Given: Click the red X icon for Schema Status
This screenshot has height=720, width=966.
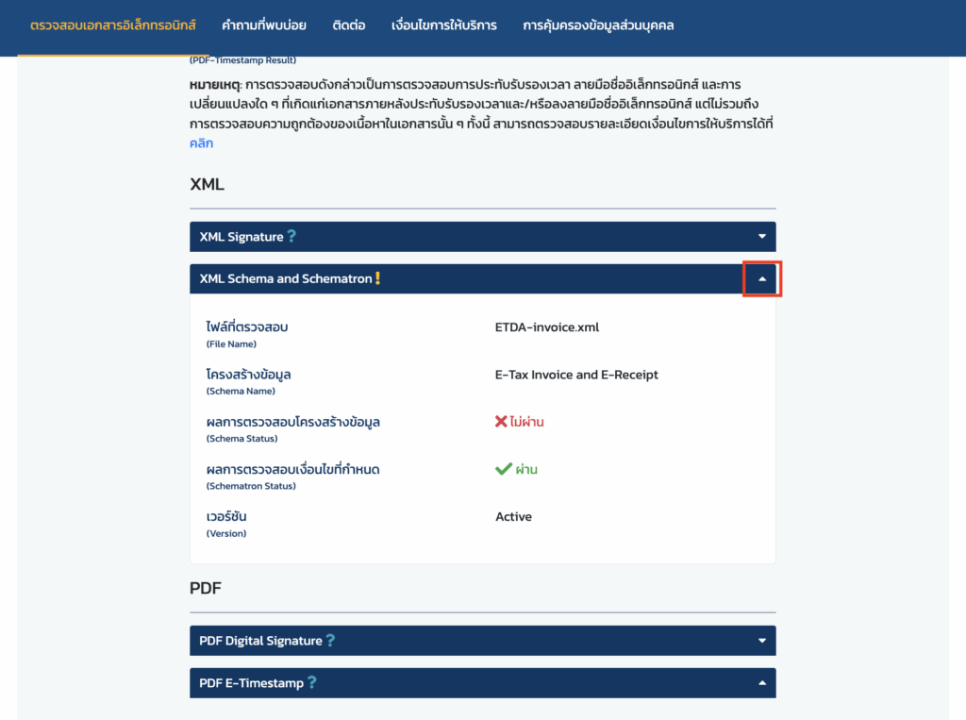Looking at the screenshot, I should point(501,422).
